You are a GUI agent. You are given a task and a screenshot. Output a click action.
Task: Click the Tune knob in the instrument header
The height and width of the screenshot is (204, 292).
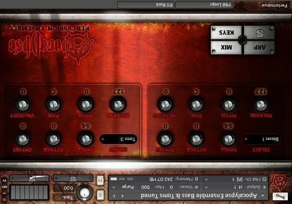pyautogui.click(x=84, y=193)
